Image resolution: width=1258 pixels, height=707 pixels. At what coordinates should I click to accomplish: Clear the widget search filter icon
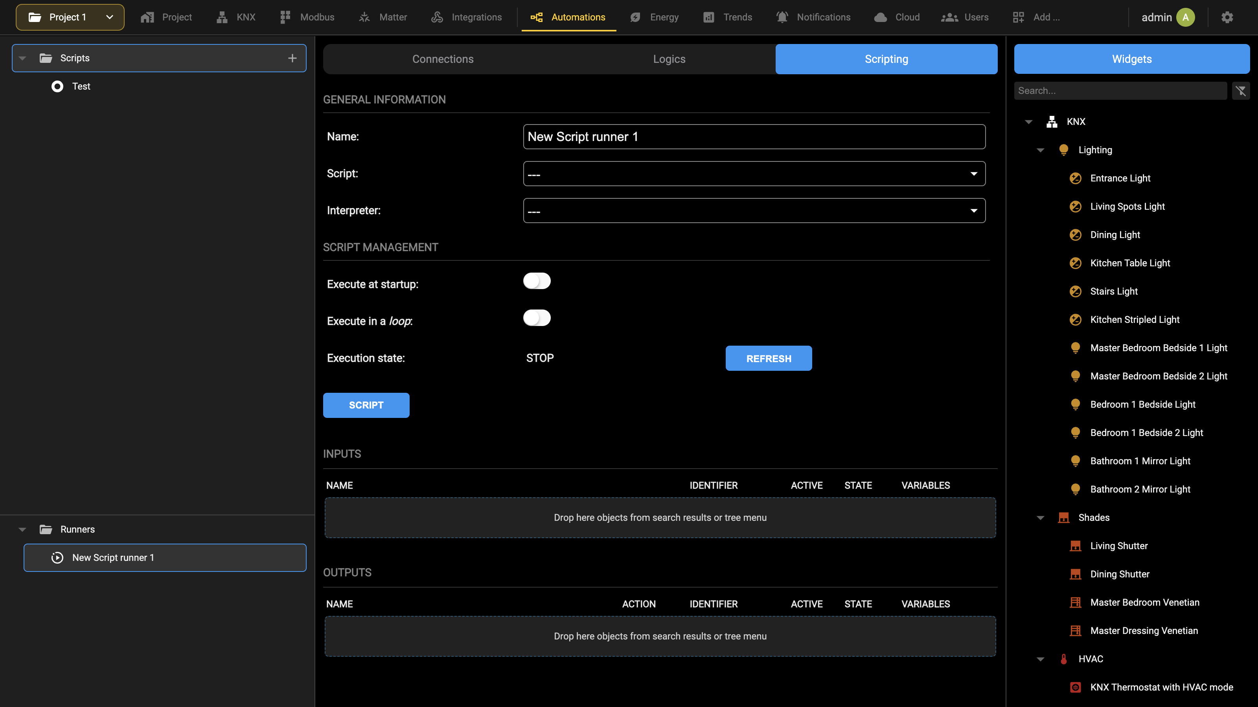(1241, 91)
